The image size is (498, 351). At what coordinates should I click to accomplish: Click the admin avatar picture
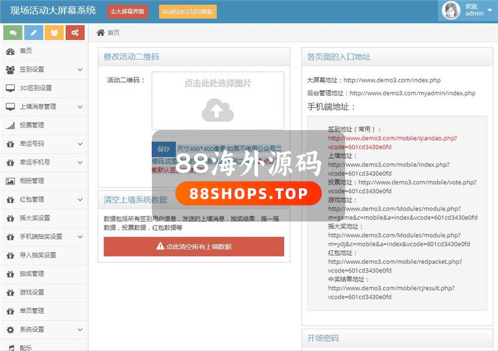coord(451,11)
